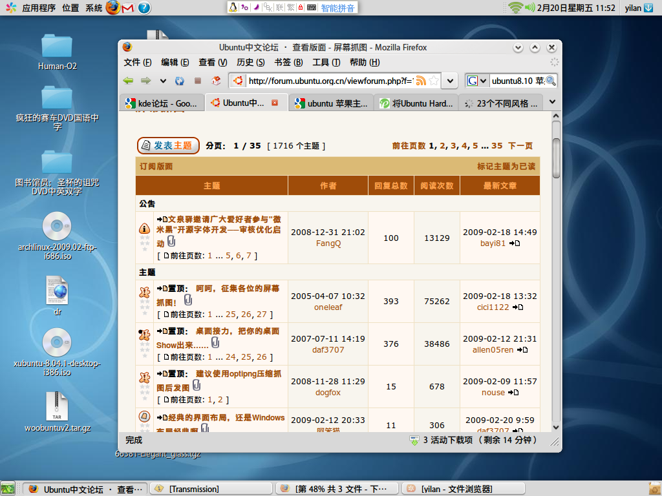The height and width of the screenshot is (496, 662).
Task: Open the Google search engine selector dropdown
Action: coord(478,81)
